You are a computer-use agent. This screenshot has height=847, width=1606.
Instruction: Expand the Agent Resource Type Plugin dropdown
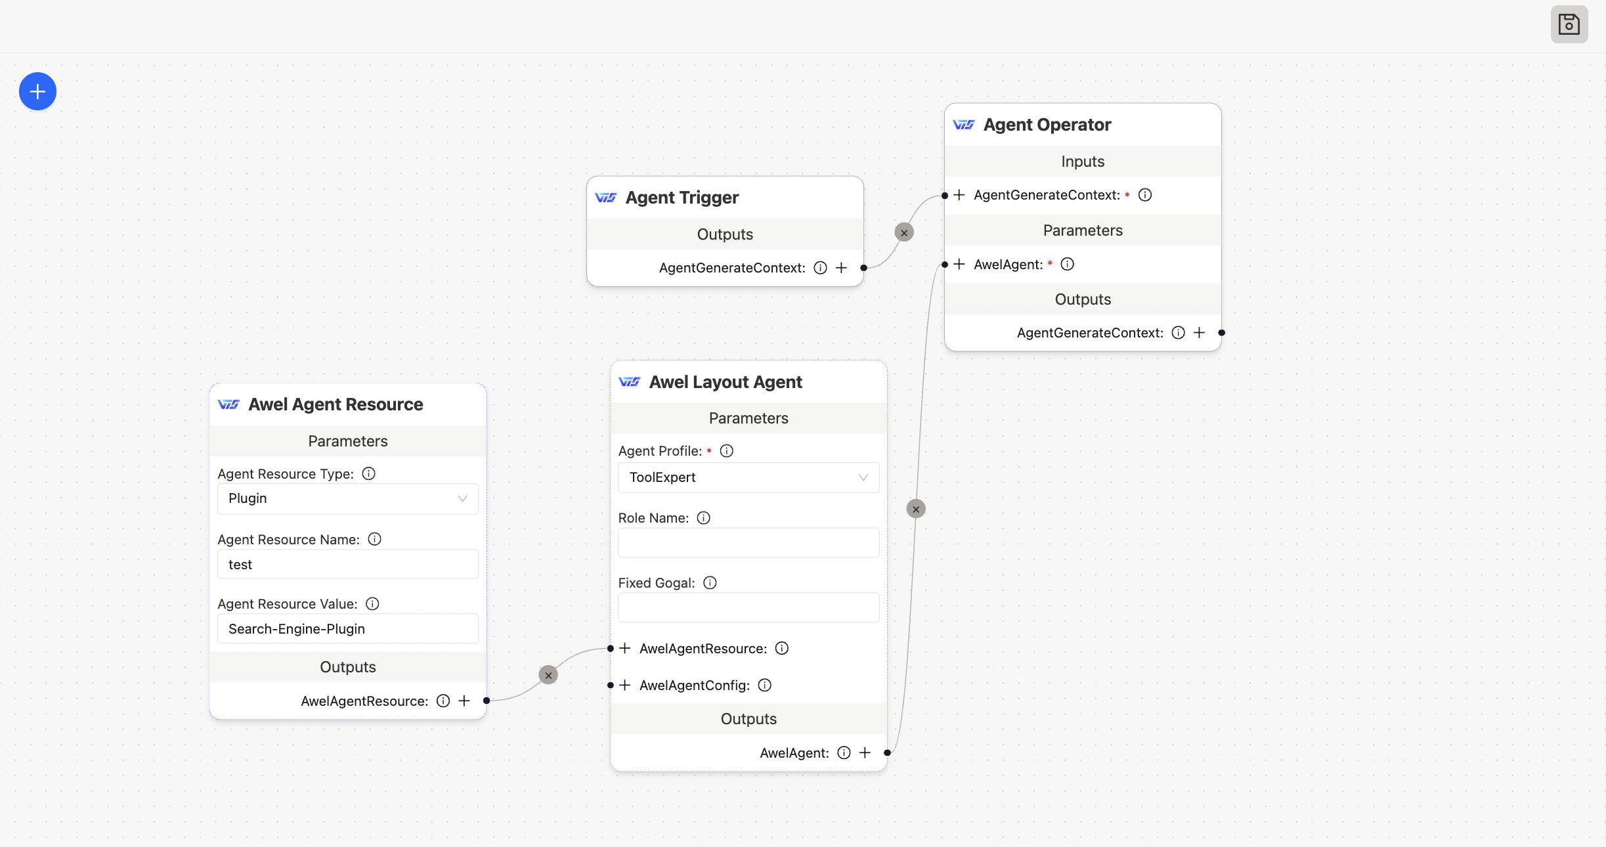coord(347,498)
